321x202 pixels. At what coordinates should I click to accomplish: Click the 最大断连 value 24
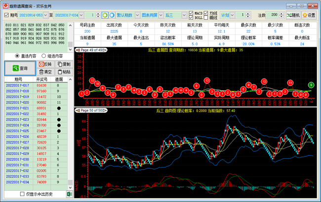(x=302, y=44)
